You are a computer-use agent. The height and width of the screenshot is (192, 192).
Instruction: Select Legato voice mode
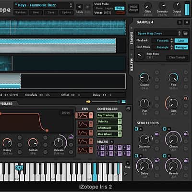109,8
